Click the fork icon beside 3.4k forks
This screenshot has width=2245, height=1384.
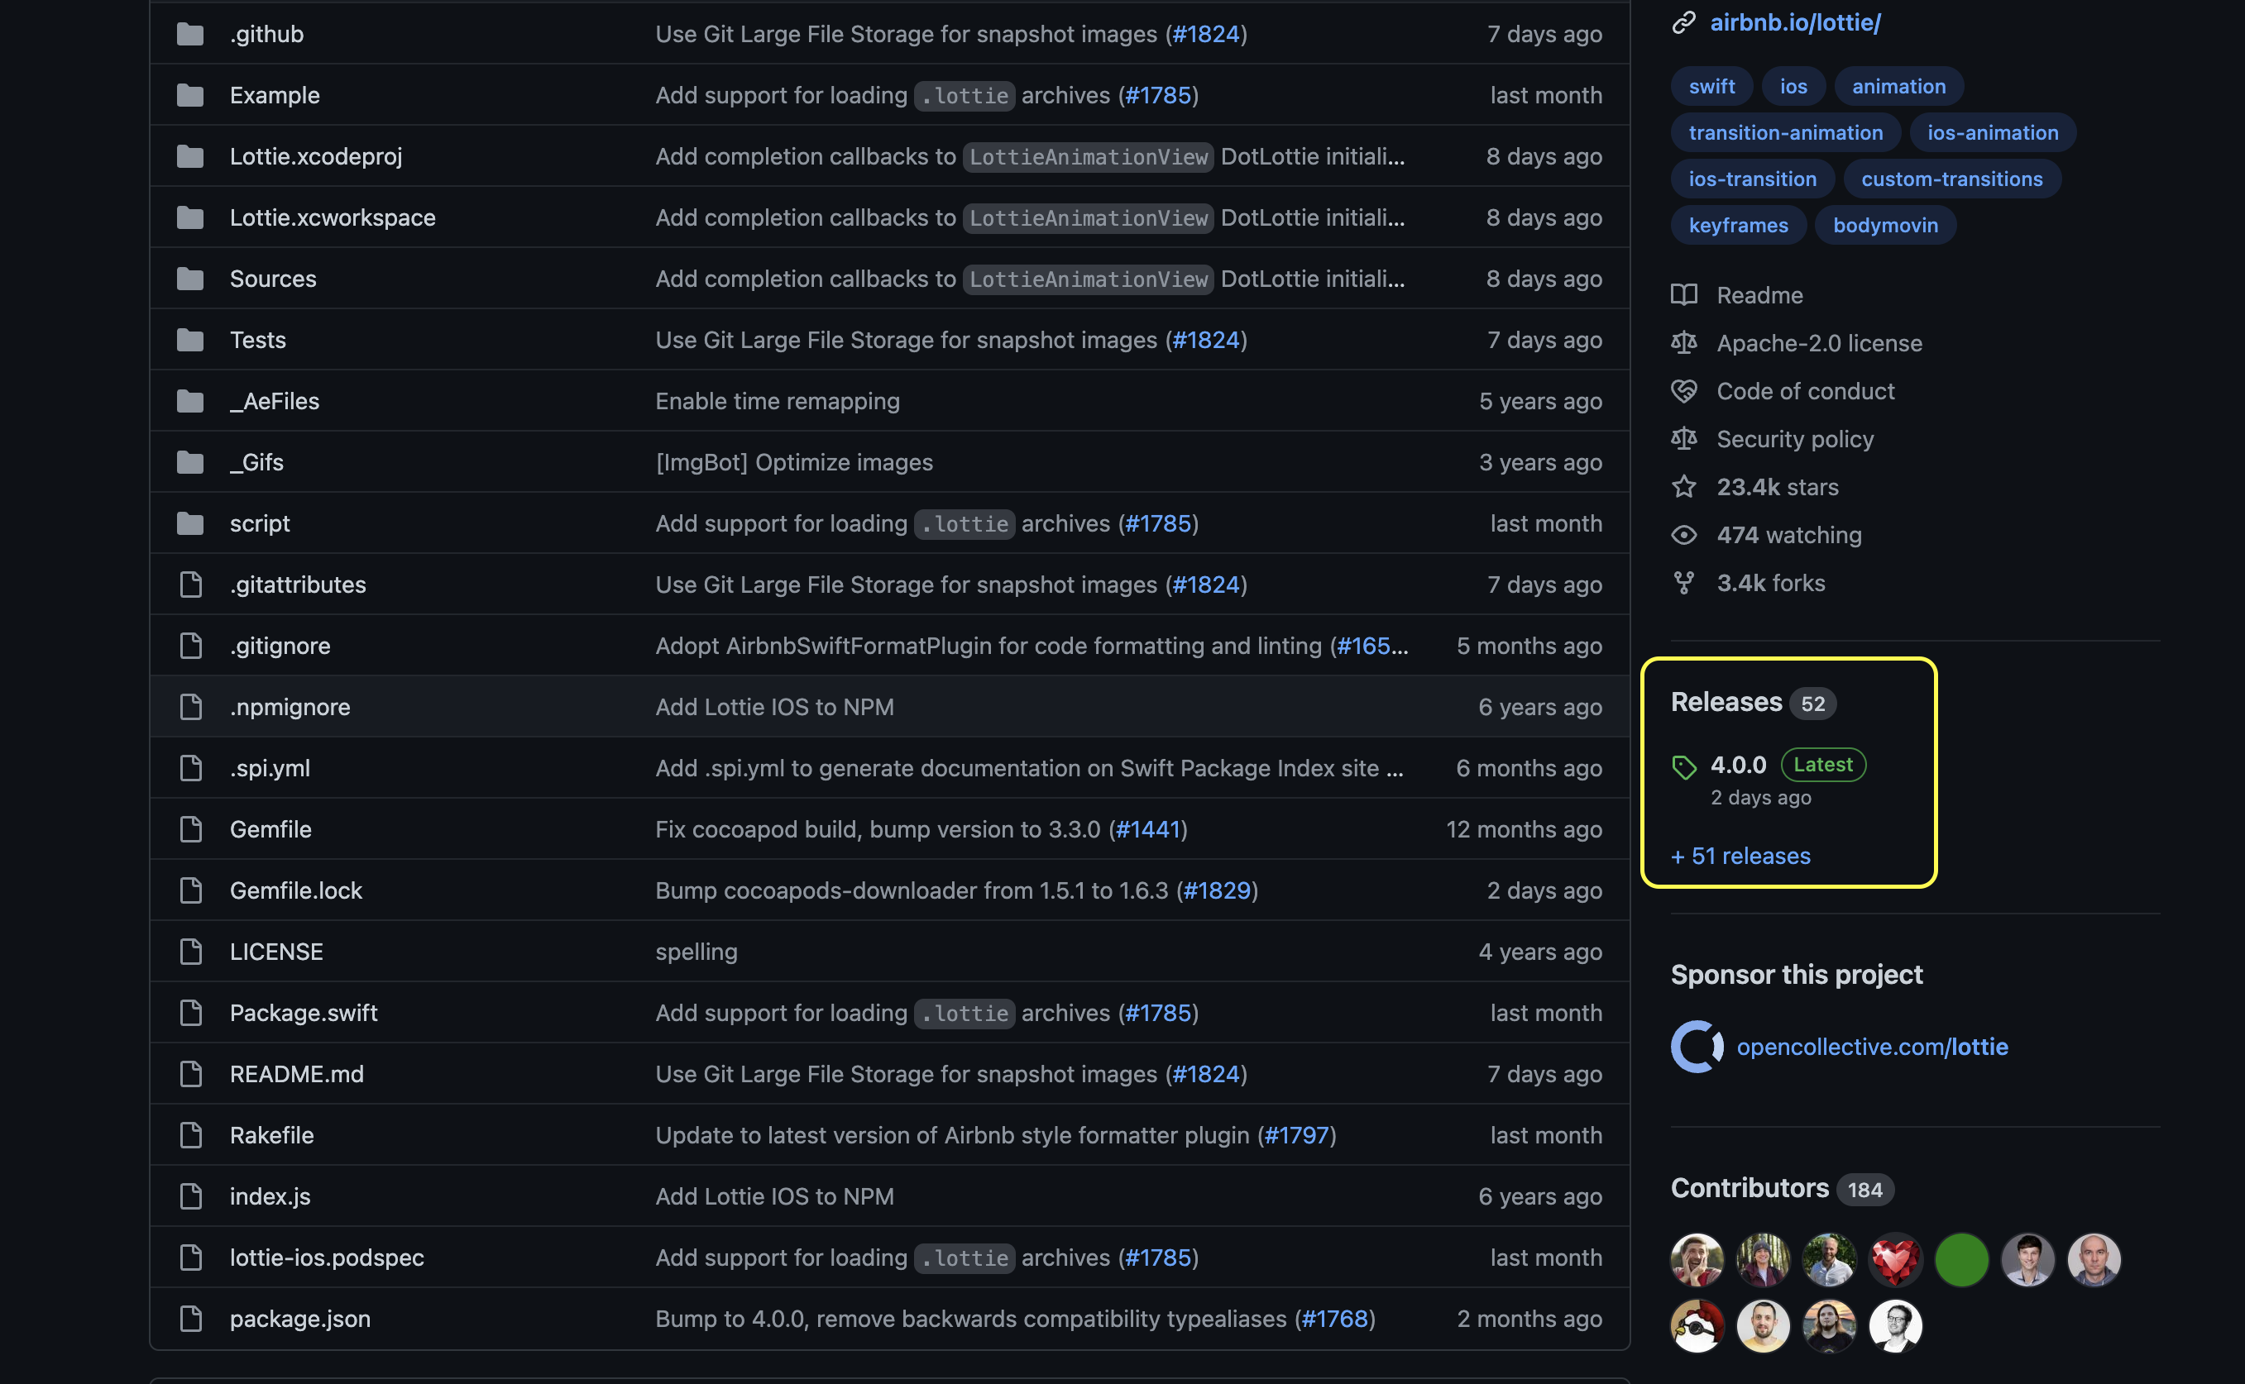[x=1683, y=583]
